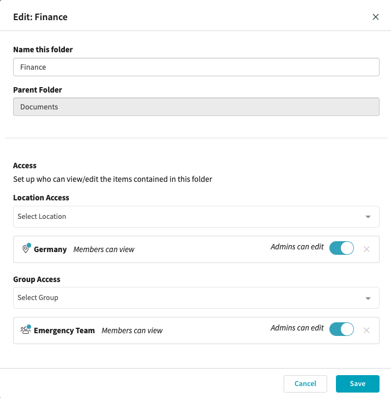Click Members can view beside Emergency Team
Image resolution: width=391 pixels, height=398 pixels.
pyautogui.click(x=132, y=330)
